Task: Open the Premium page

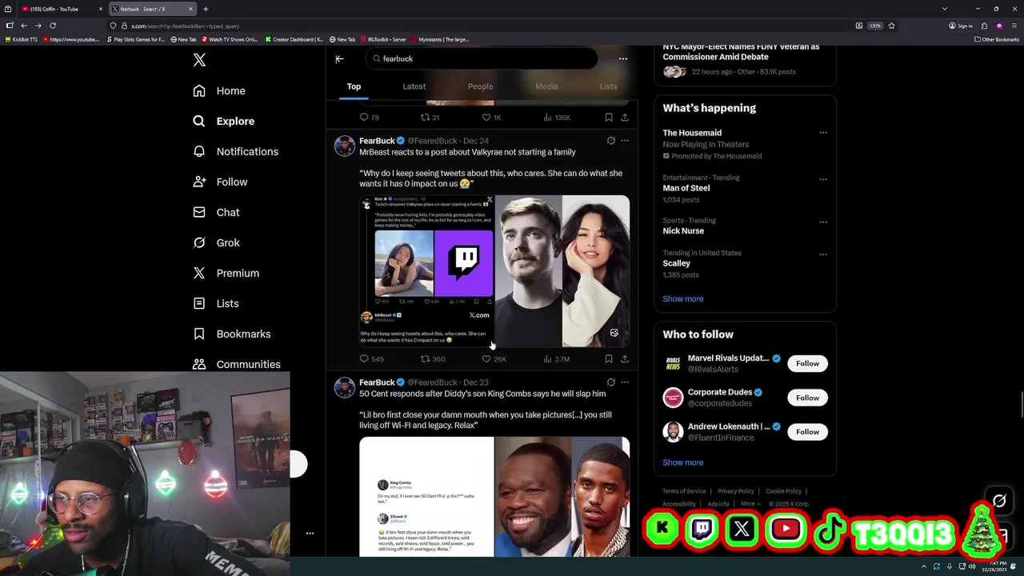Action: [x=226, y=274]
